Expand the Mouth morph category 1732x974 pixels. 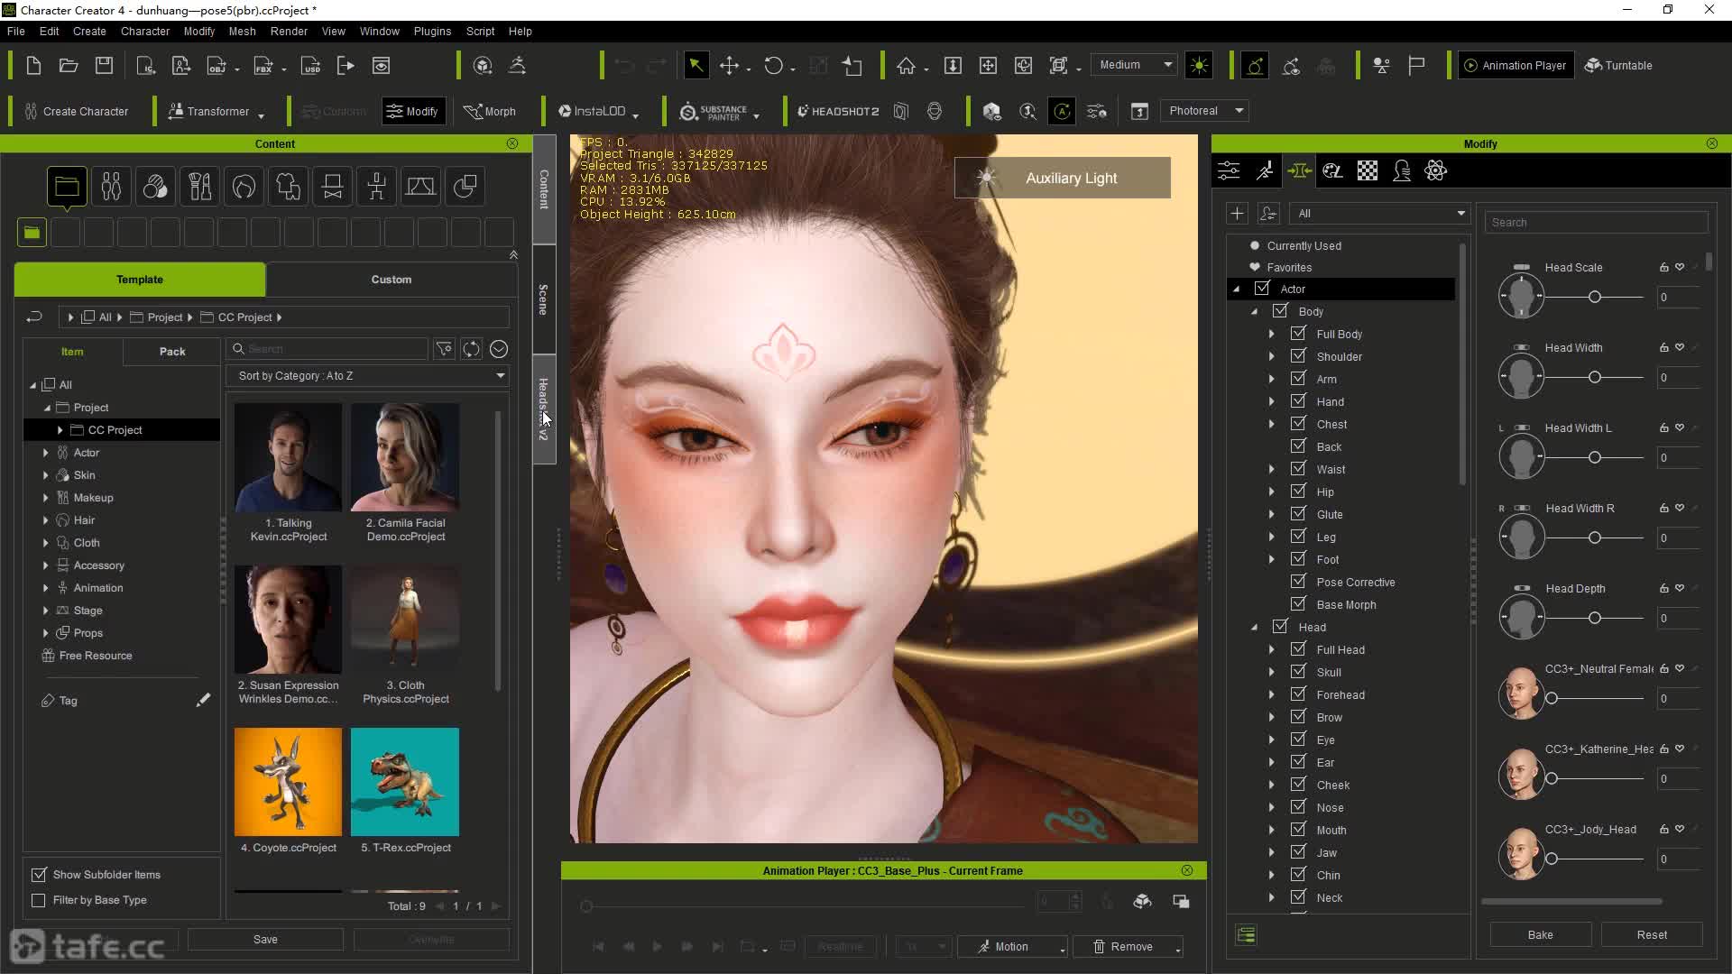1271,830
